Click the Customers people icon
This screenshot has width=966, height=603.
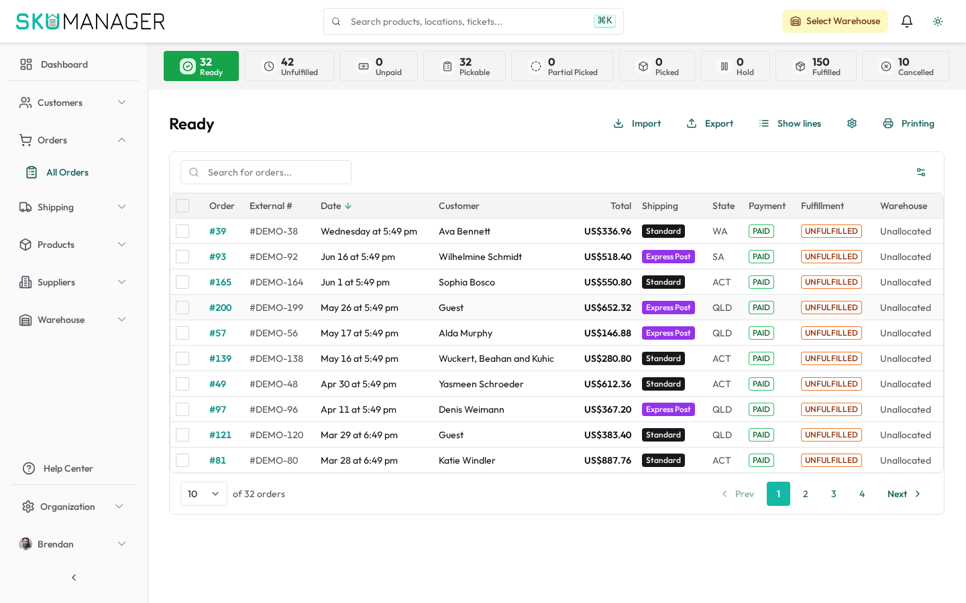point(25,103)
